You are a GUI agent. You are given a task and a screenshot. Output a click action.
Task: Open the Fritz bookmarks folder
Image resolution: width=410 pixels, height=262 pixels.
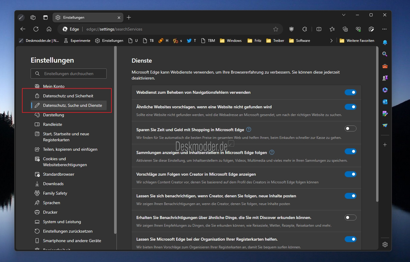pyautogui.click(x=255, y=41)
